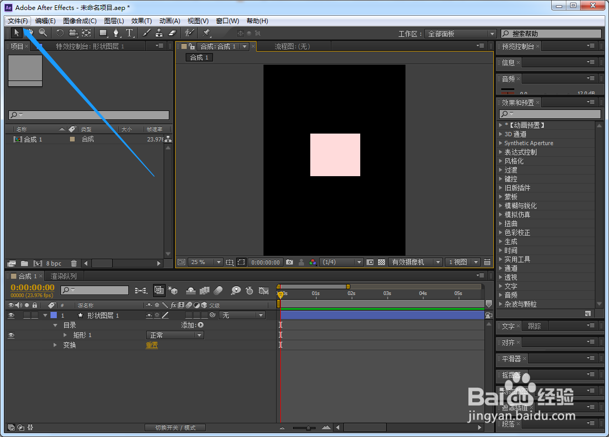This screenshot has height=437, width=609.
Task: Enable motion blur for all layers
Action: 218,291
